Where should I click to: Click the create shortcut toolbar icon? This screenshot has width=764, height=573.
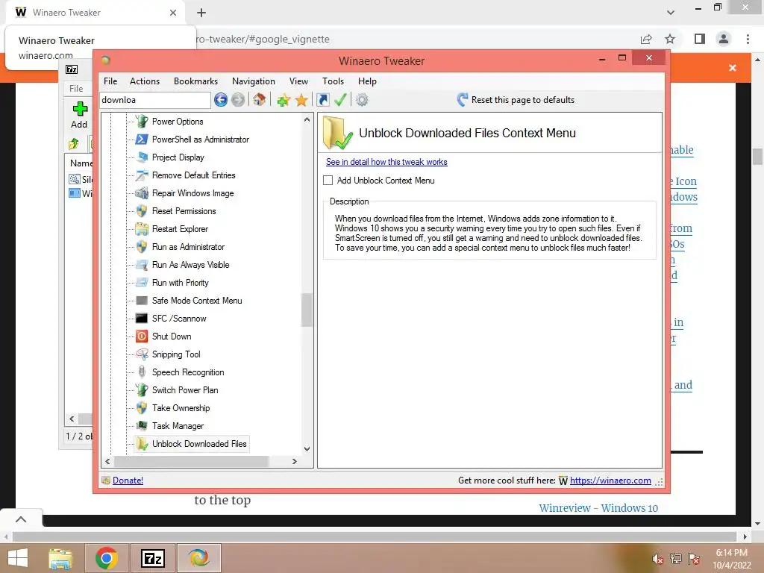pos(322,100)
